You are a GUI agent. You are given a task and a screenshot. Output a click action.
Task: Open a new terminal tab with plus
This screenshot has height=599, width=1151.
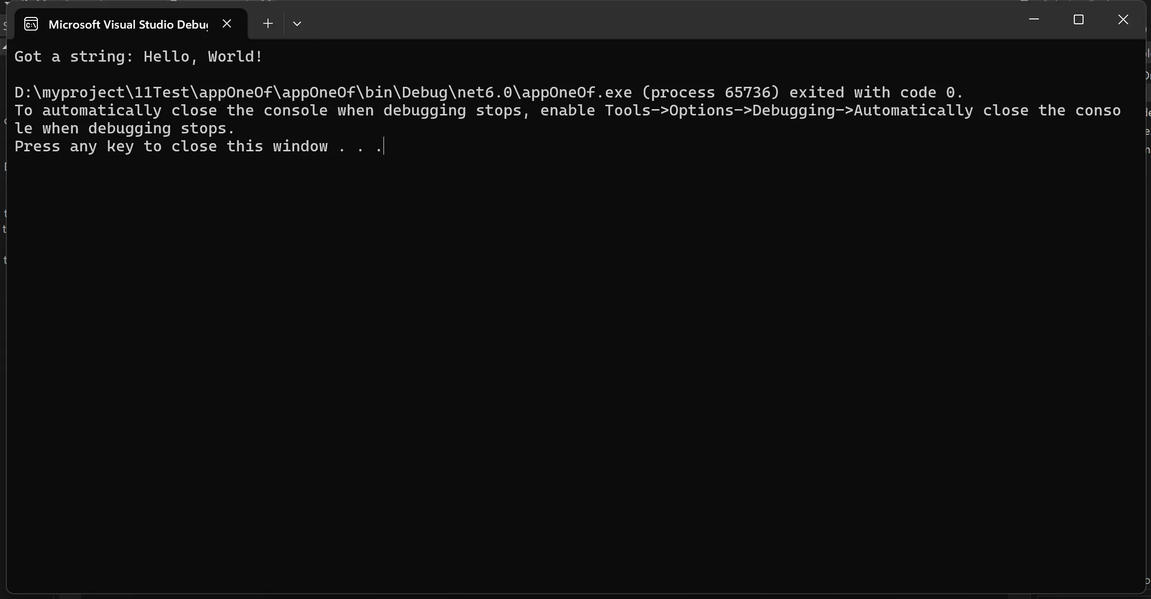(267, 23)
